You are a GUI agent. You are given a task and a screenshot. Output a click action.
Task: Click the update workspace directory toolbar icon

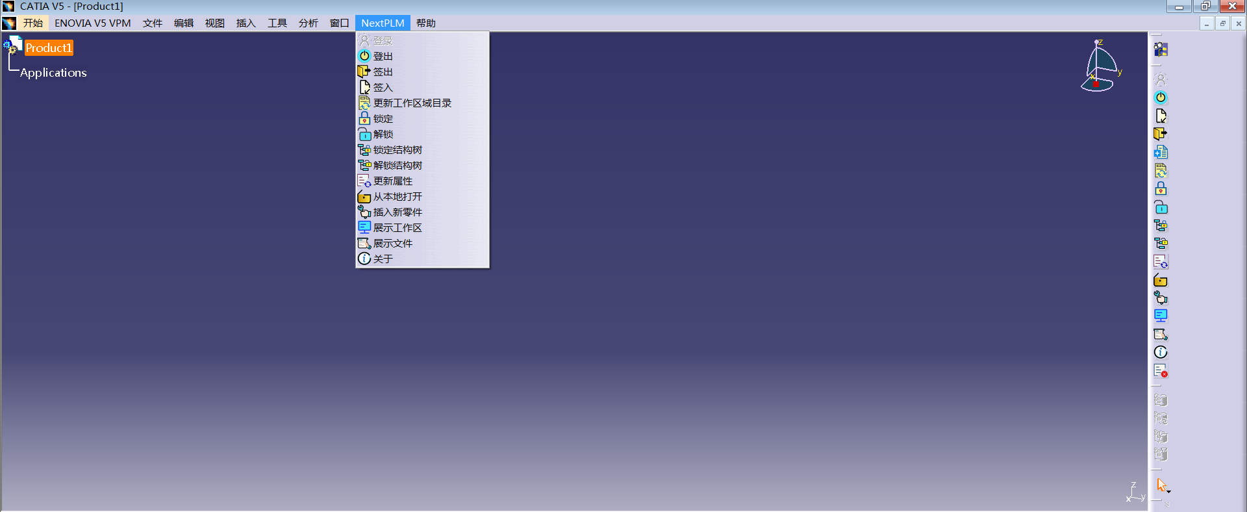pos(1161,170)
